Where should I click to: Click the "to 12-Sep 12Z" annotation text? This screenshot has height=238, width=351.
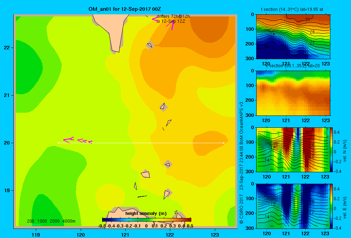point(171,21)
